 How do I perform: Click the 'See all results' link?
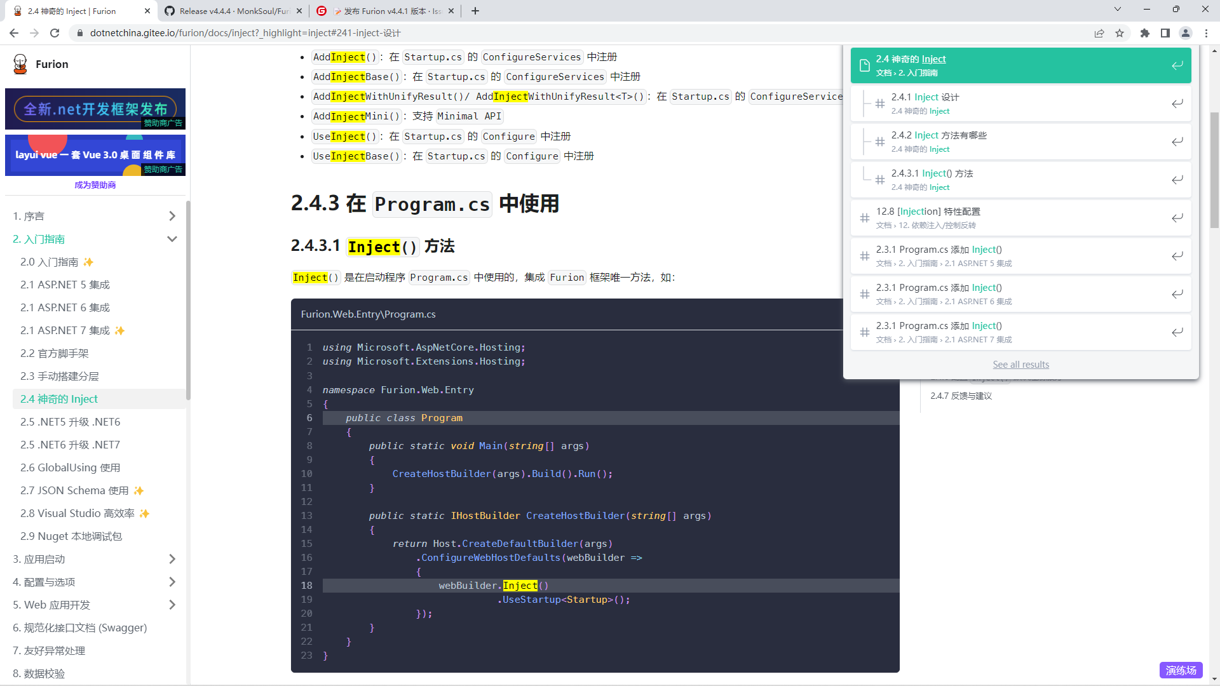[1020, 364]
